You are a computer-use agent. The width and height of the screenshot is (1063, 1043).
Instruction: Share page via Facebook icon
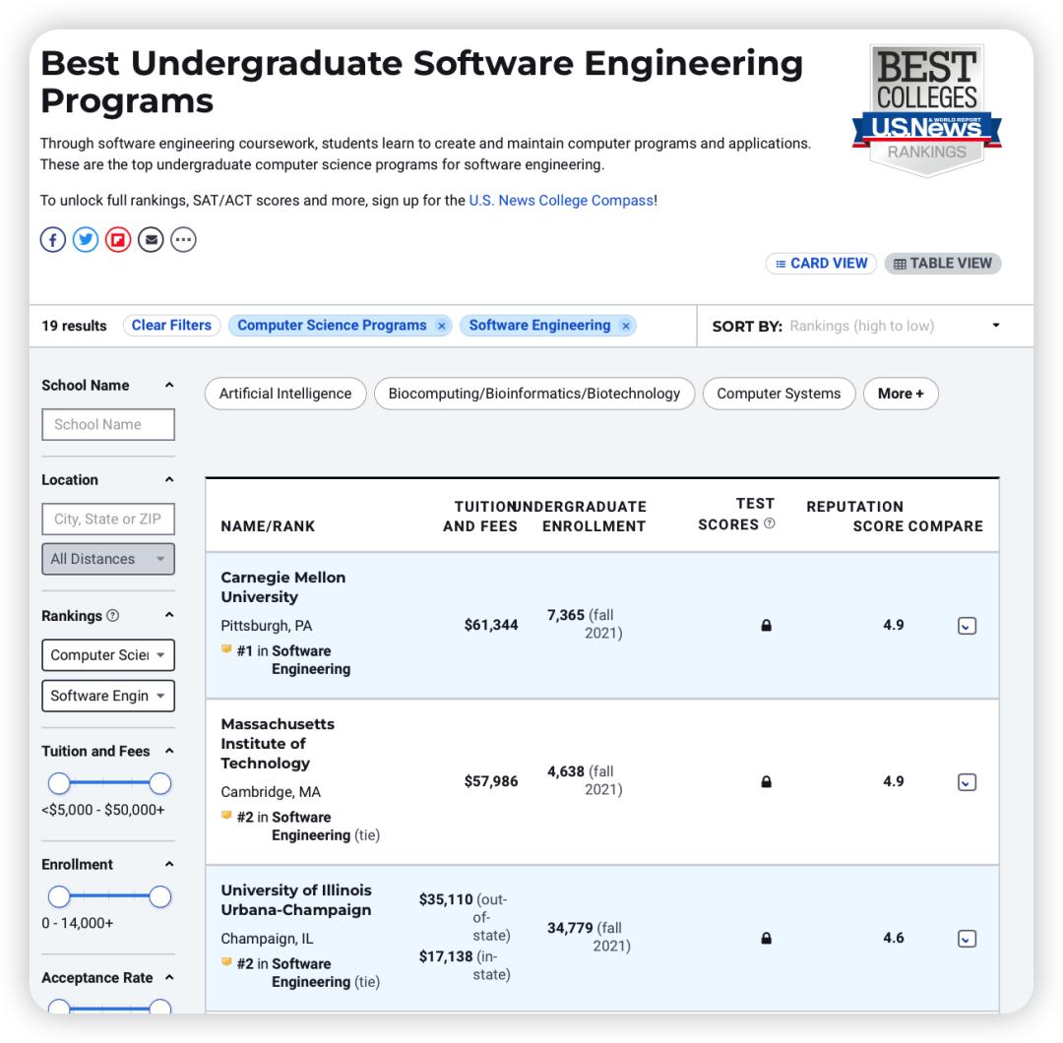pos(52,240)
